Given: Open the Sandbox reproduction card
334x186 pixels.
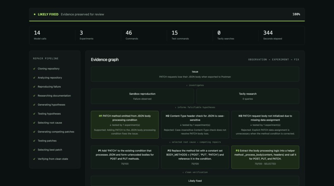Looking at the screenshot, I should (x=142, y=96).
